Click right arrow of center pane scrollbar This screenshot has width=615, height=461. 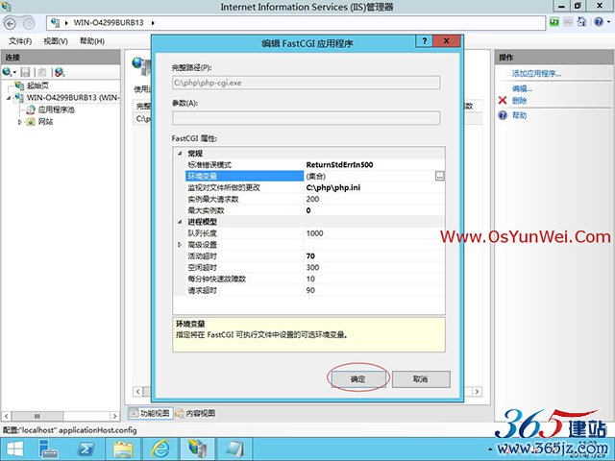pos(477,391)
